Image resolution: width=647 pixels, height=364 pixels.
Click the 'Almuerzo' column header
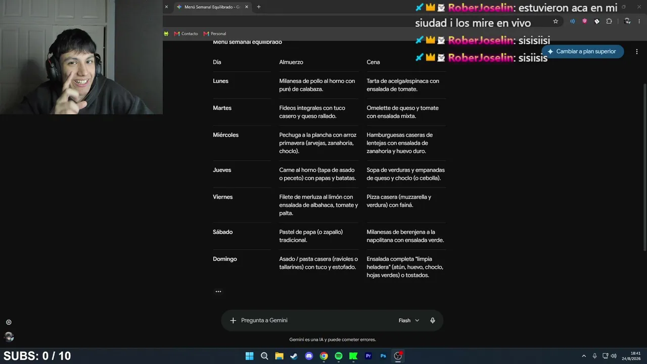point(291,62)
